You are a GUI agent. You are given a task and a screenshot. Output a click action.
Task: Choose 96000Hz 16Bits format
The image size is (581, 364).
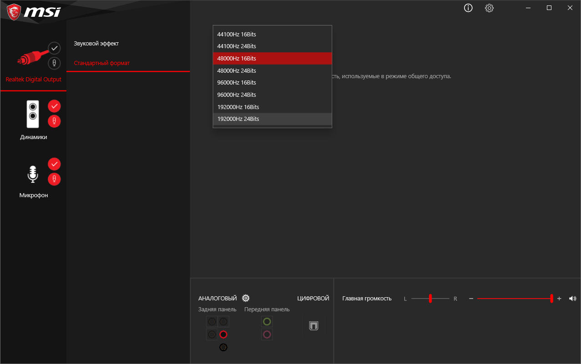[273, 83]
